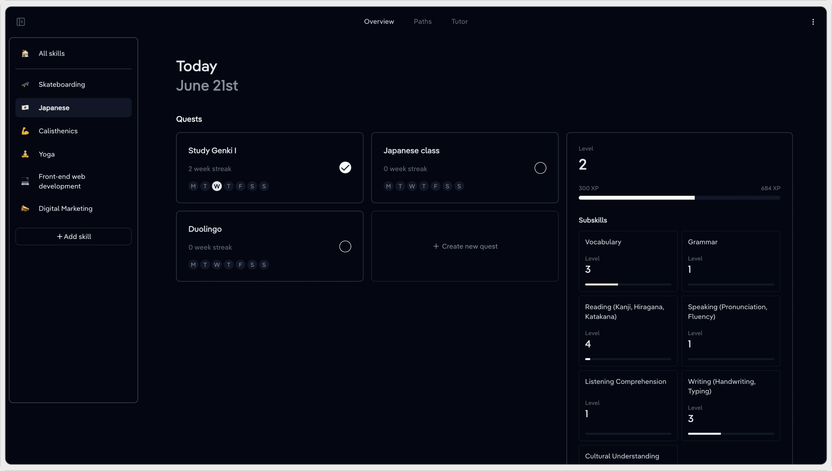832x471 pixels.
Task: Open the three-dot more options menu
Action: click(x=813, y=22)
